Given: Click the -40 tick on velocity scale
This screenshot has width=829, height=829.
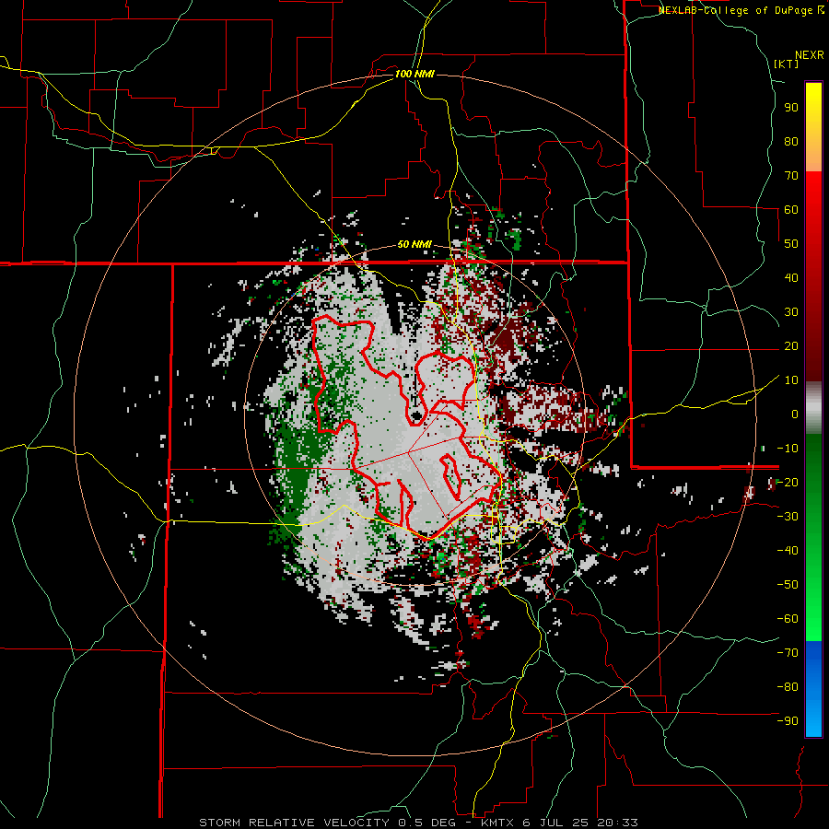Looking at the screenshot, I should (788, 551).
